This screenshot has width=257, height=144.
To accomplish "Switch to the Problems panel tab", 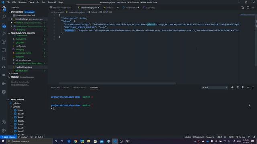I will click(x=55, y=88).
